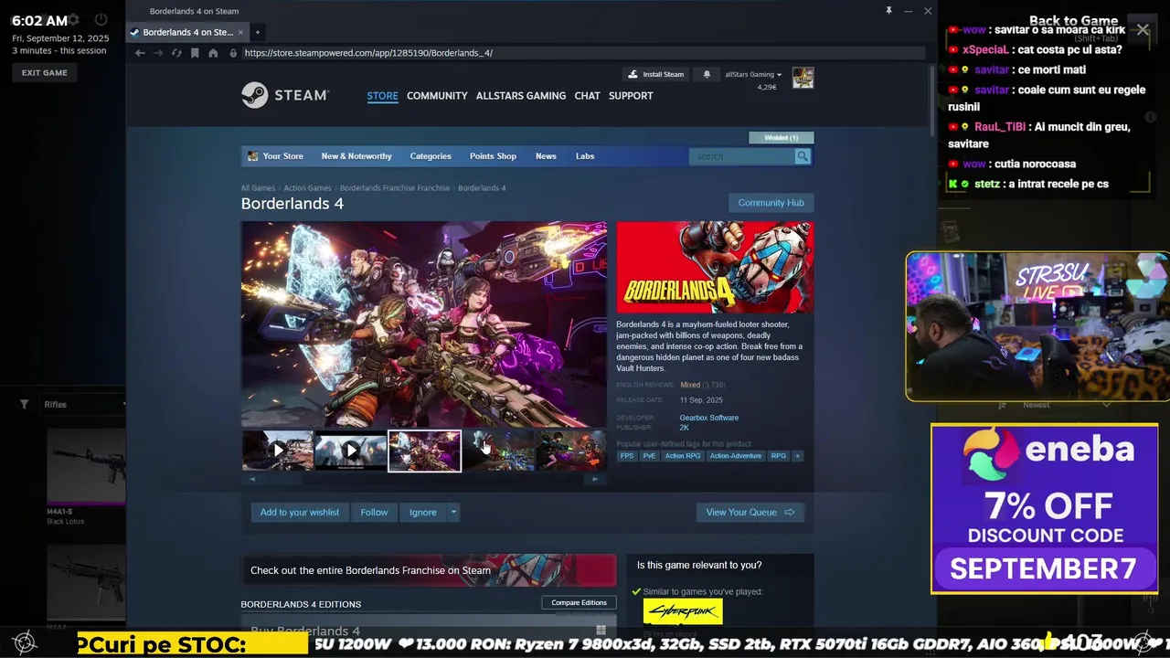Open the Borderlands 4 capsule image
This screenshot has height=658, width=1170.
(x=715, y=267)
